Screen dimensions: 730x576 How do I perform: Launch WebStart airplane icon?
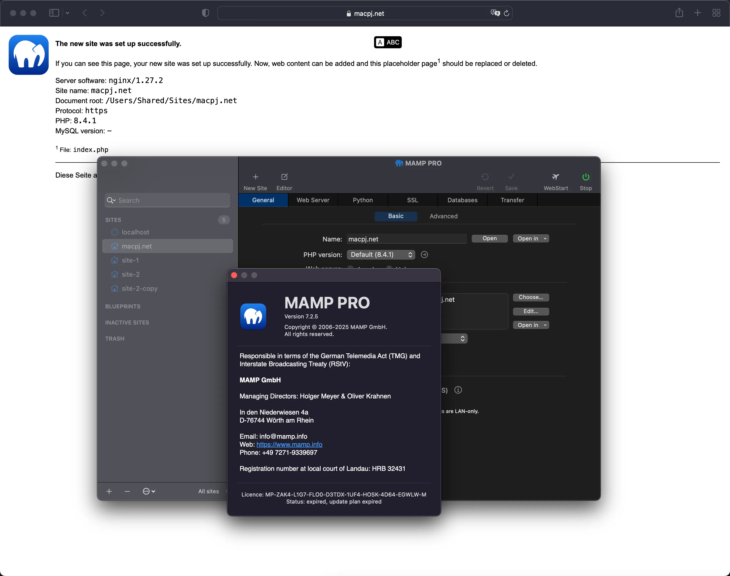point(556,177)
